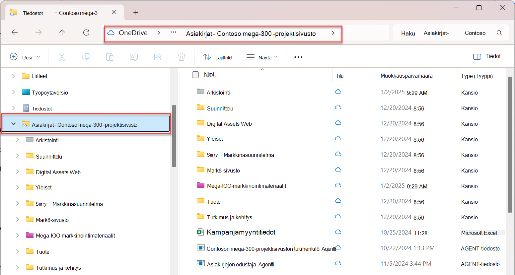Go forward with the right arrow
Viewport: 515px width, 275px height.
click(38, 33)
